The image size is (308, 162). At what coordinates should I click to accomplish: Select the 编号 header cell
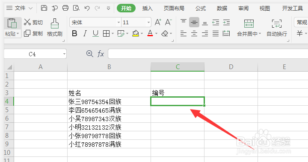[178, 93]
